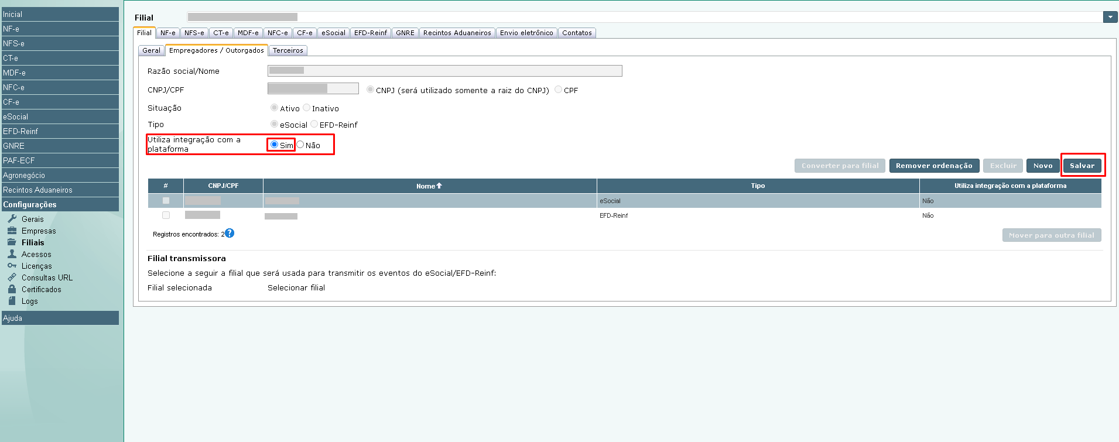Open PAF-ECF in the sidebar menu
Screen dimensions: 1119x442
[x=60, y=160]
